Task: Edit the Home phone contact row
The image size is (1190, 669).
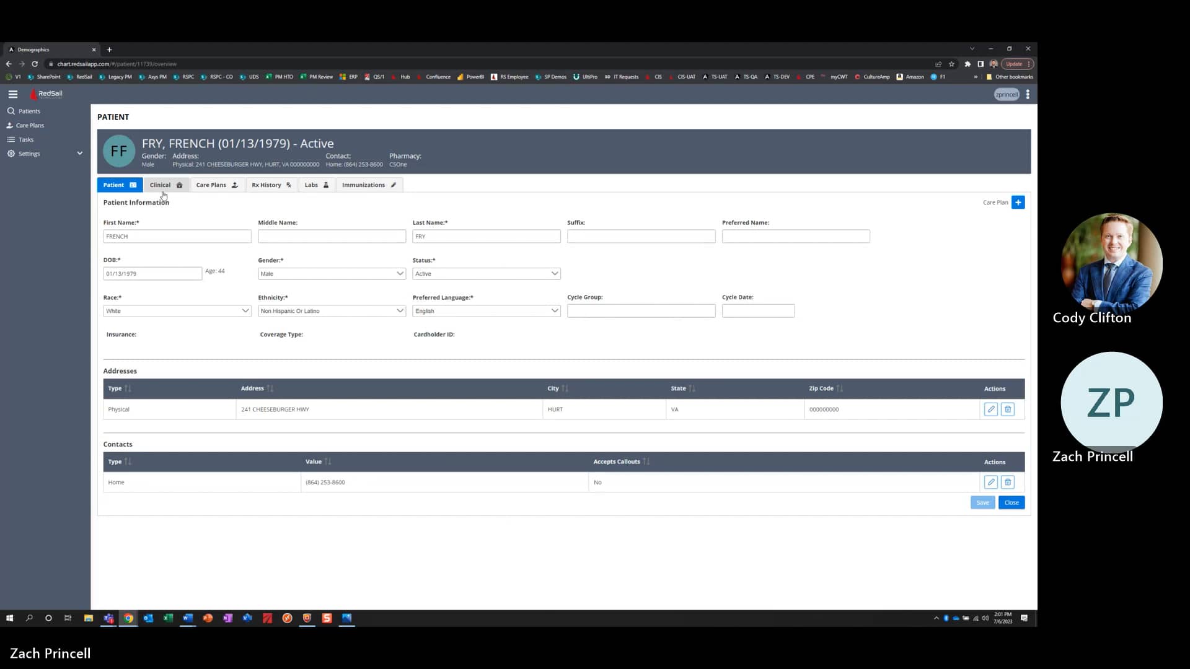Action: tap(990, 482)
